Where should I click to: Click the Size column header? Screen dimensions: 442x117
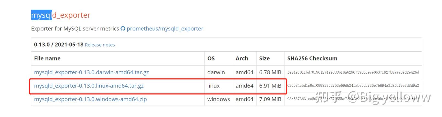click(x=264, y=58)
